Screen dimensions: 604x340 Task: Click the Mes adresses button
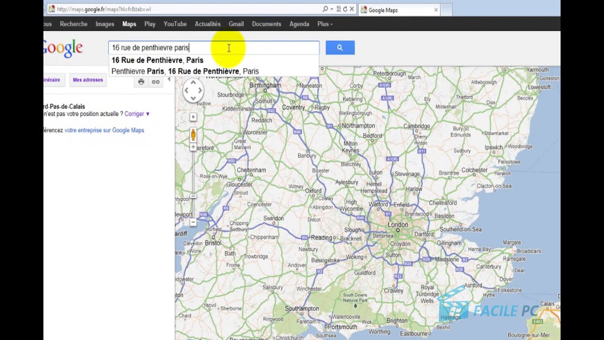[x=88, y=80]
